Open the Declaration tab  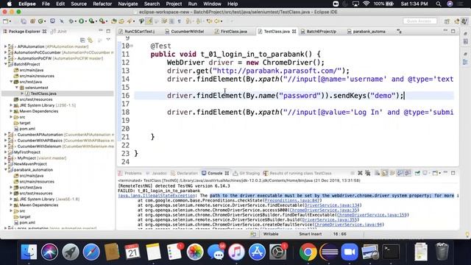184,173
